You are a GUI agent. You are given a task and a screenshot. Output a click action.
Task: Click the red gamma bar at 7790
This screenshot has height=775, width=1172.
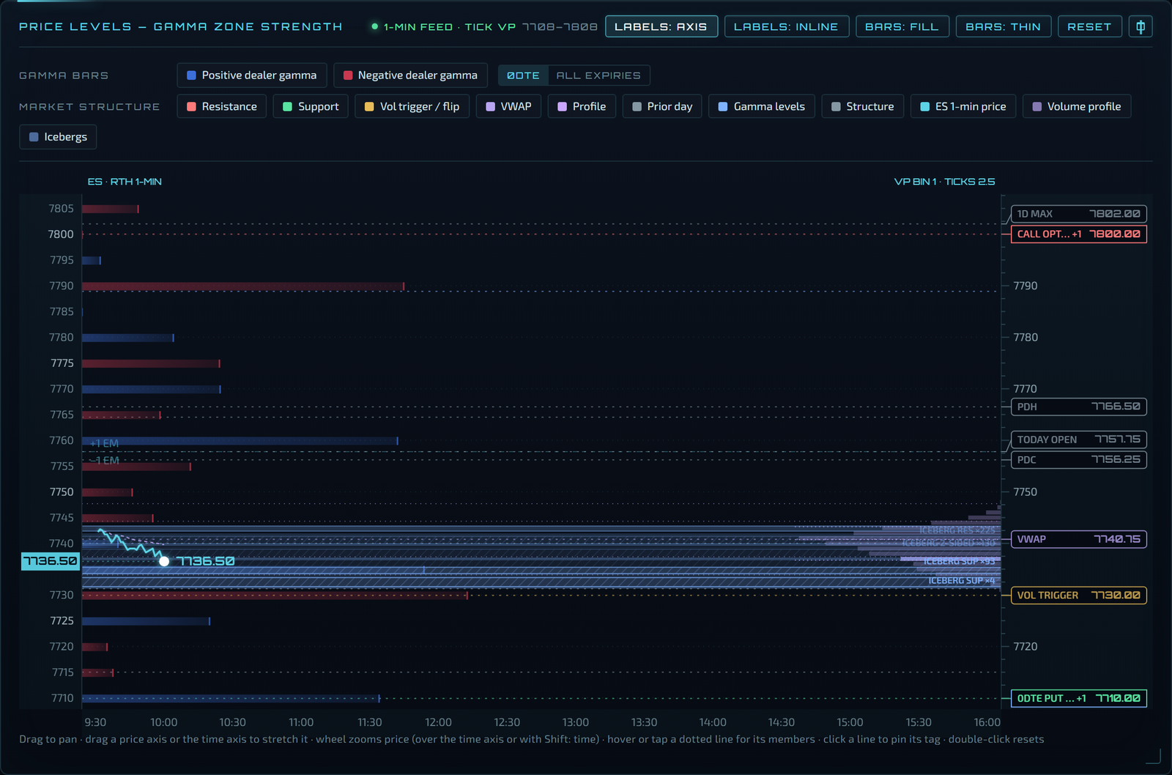click(243, 286)
